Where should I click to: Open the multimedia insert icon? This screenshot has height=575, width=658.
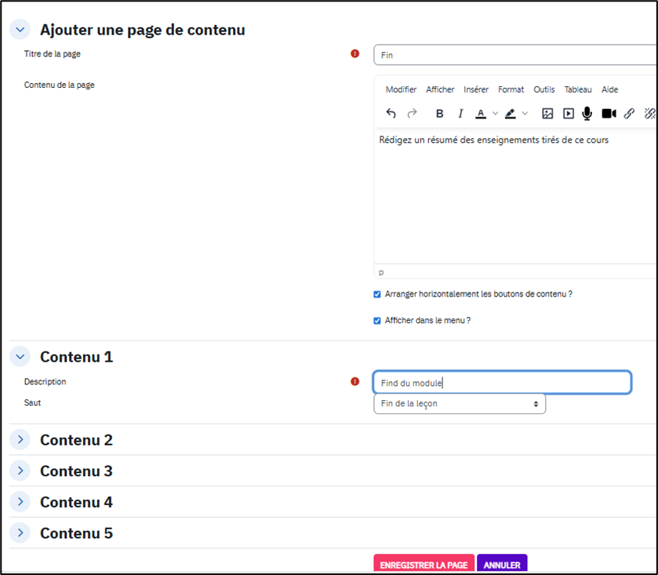coord(569,114)
